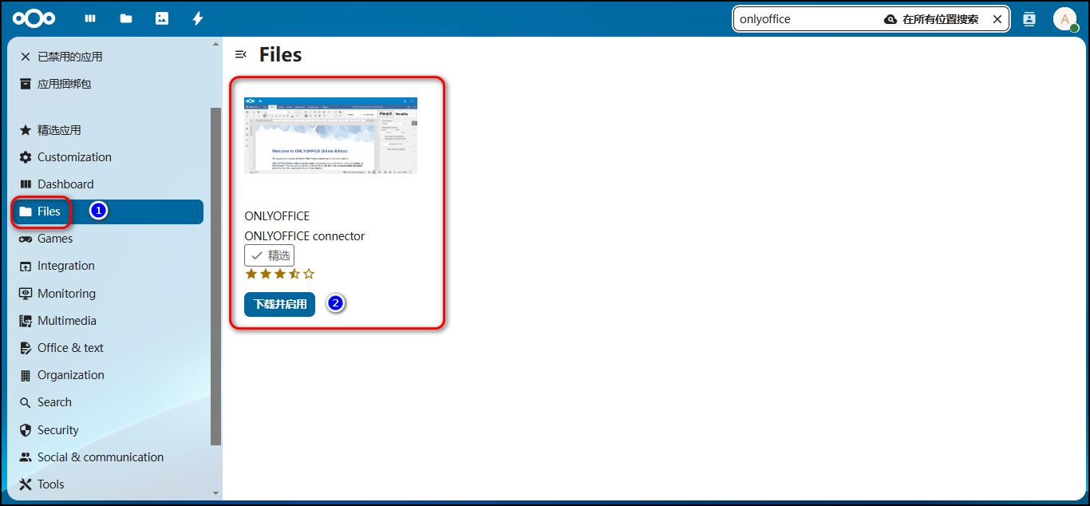The width and height of the screenshot is (1090, 506).
Task: Click the ONLYOFFICE connector description text
Action: (x=305, y=236)
